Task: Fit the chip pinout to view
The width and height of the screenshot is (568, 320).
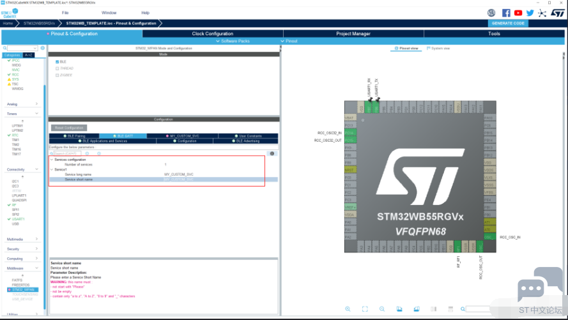Action: [x=365, y=309]
